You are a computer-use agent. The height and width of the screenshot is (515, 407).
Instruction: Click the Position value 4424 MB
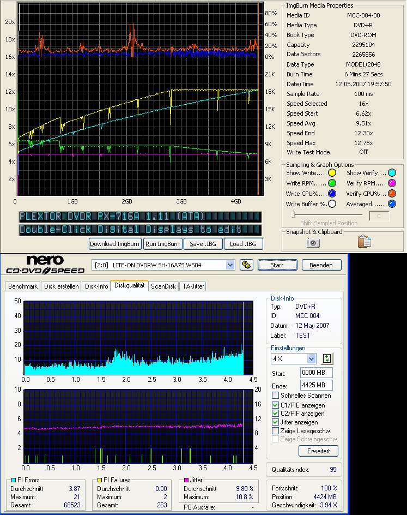coord(325,497)
